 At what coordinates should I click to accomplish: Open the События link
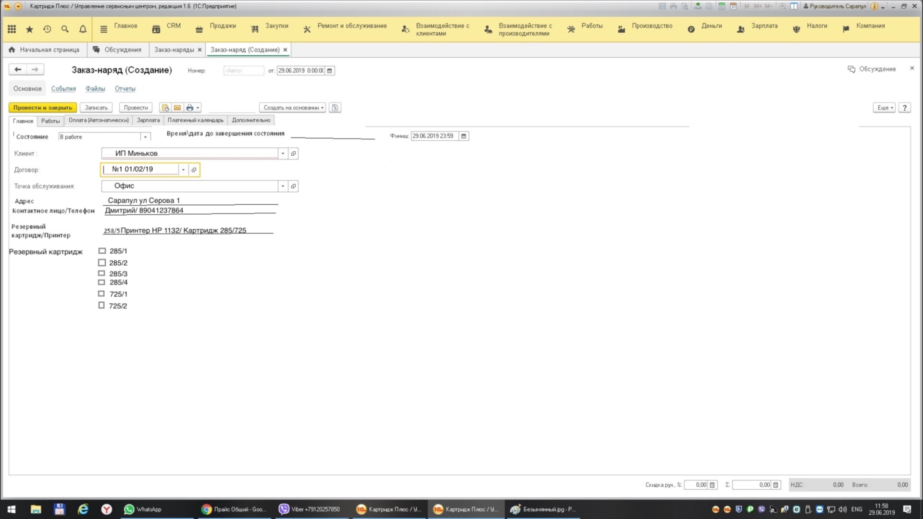pyautogui.click(x=63, y=89)
